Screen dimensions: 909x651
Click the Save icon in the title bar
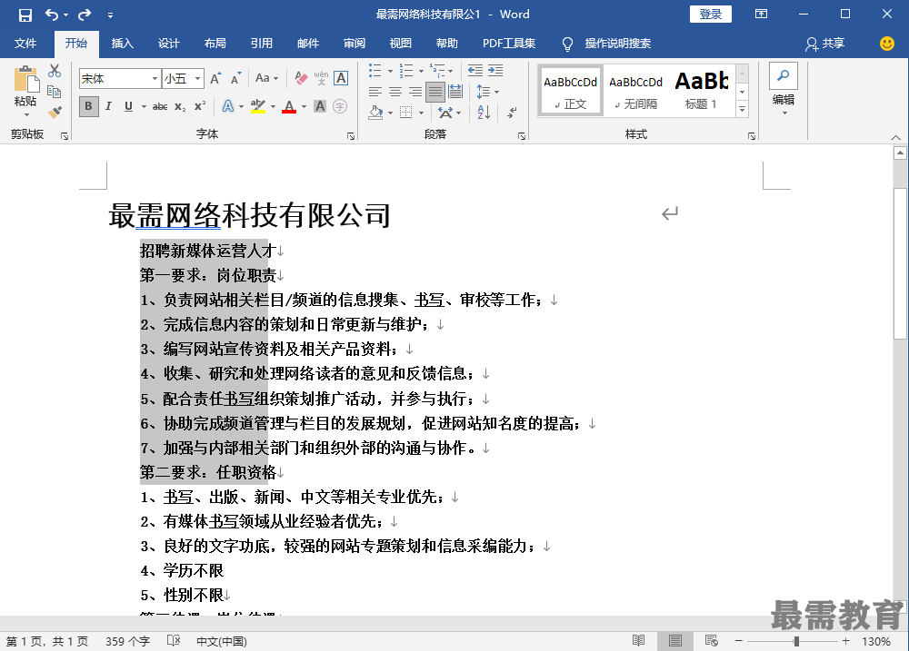click(x=25, y=15)
